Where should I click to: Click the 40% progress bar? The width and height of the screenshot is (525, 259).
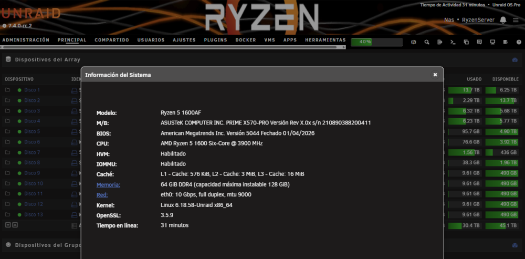(376, 42)
